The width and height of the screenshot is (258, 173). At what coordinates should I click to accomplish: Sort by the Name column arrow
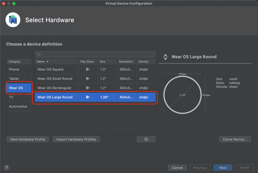47,61
